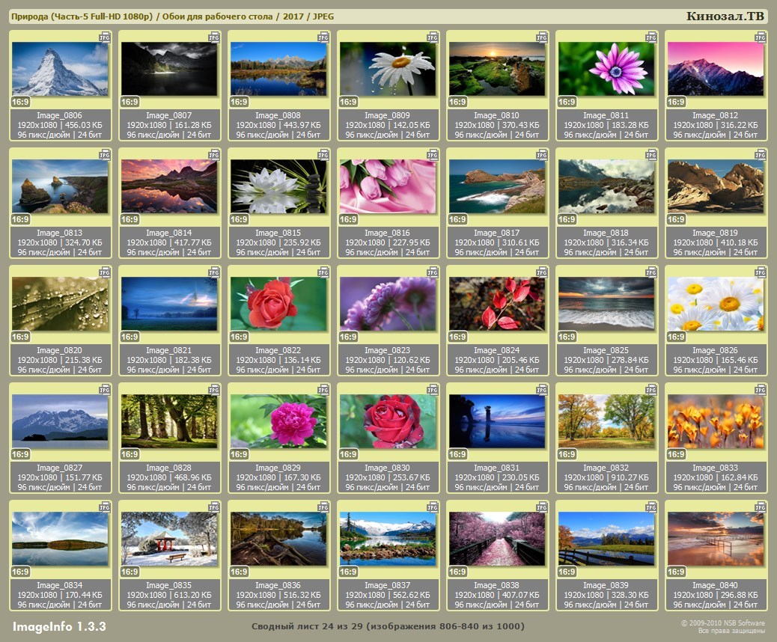Screen dimensions: 777x642
Task: Open the snowy gazebo thumbnail Image_0835
Action: 169,539
